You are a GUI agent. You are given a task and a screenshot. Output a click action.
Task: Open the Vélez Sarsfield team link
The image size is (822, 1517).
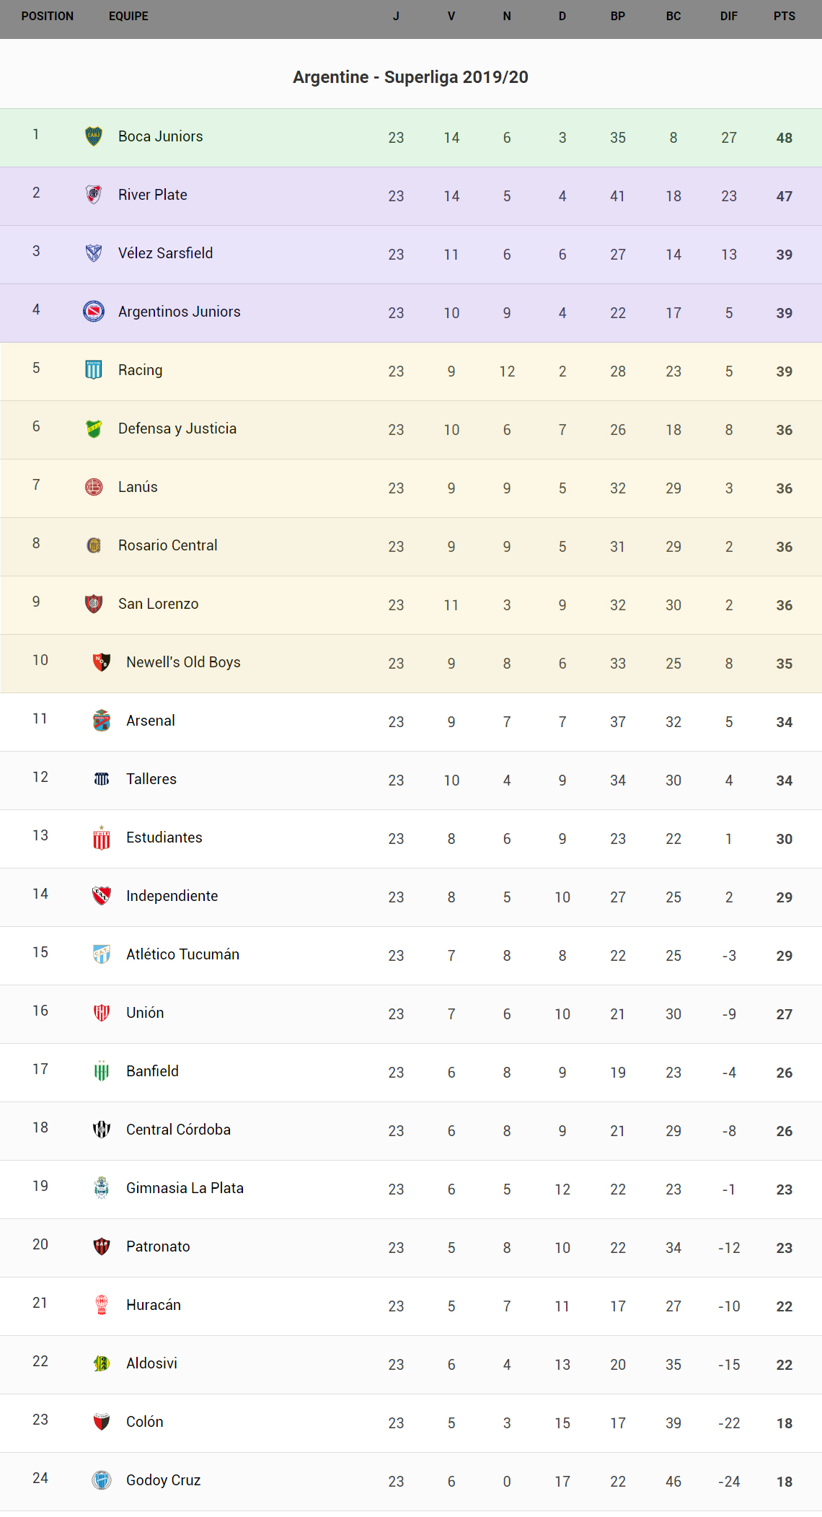coord(165,253)
